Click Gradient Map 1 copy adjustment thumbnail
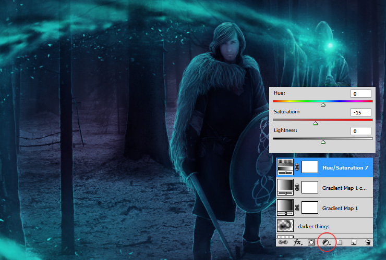The height and width of the screenshot is (260, 386). pos(285,187)
